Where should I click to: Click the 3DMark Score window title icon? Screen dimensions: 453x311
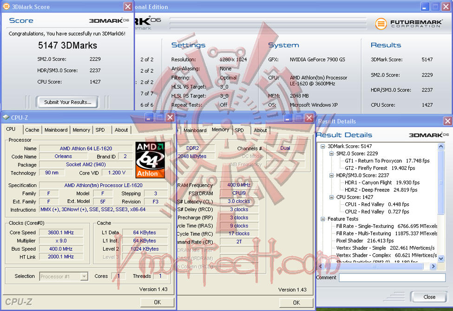coord(6,6)
